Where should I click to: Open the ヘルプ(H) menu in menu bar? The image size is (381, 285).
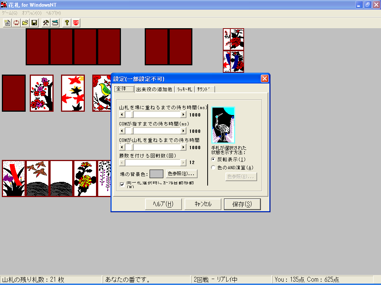coord(54,13)
